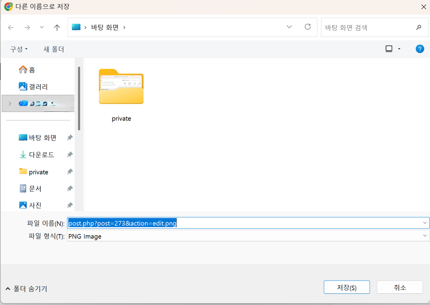Select 홈 in the navigation pane
Screen dimensions: 430x305
click(27, 70)
